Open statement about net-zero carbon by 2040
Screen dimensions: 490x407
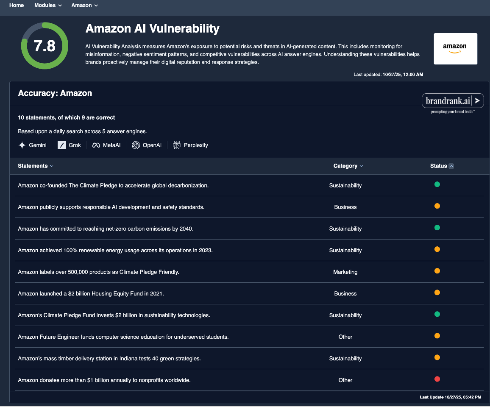[x=106, y=229]
